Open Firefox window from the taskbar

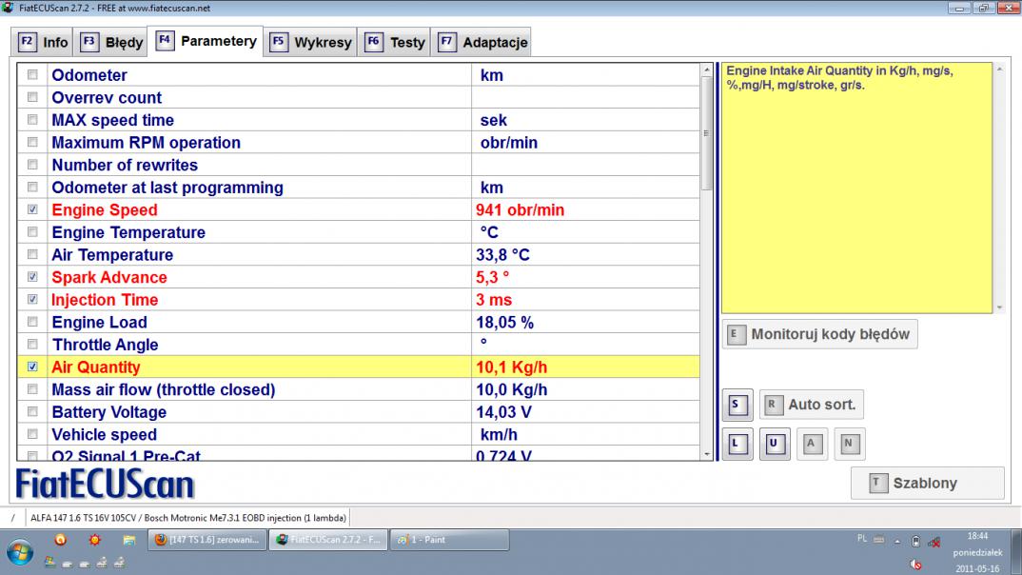[206, 540]
